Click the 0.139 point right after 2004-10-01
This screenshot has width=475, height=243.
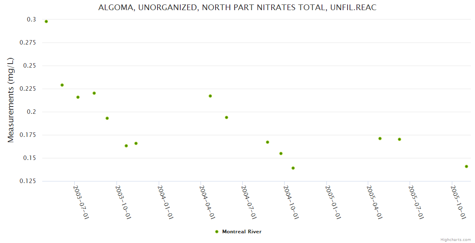coord(293,168)
